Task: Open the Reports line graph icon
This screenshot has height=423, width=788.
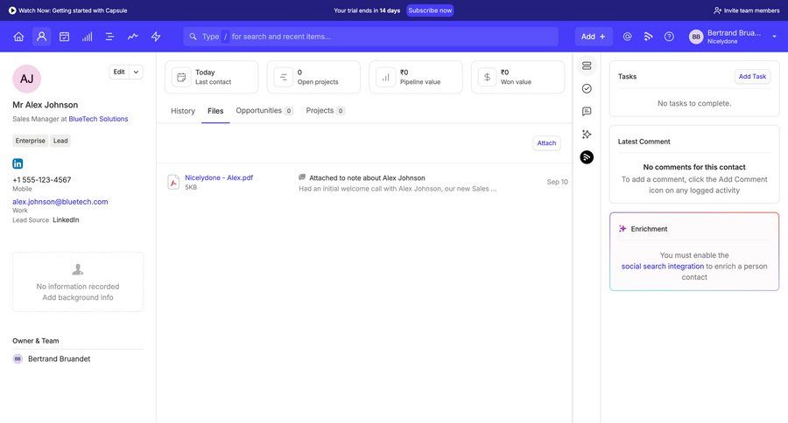Action: coord(133,37)
